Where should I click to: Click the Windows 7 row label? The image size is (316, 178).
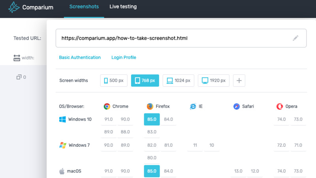pos(79,145)
